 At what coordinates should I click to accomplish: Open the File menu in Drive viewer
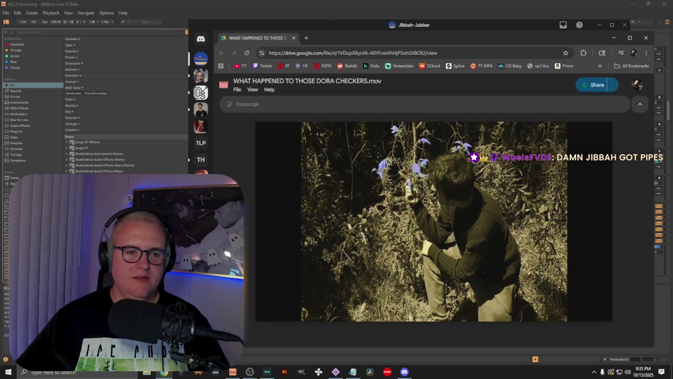pos(237,89)
